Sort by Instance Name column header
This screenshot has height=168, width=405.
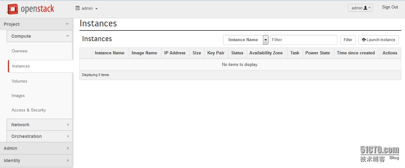110,53
